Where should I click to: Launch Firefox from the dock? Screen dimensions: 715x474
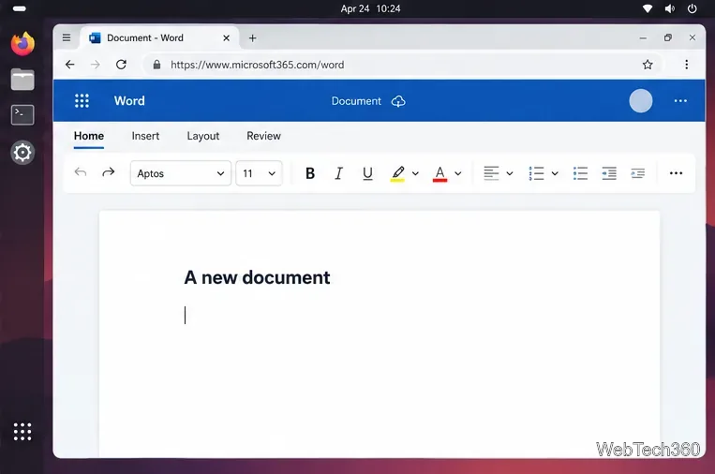click(x=22, y=44)
